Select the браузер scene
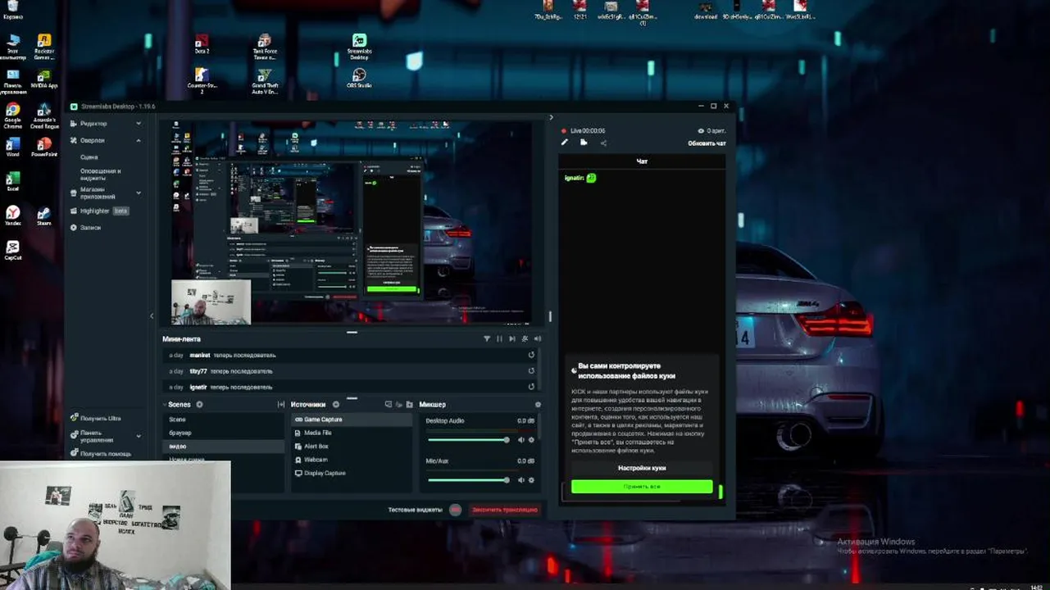The width and height of the screenshot is (1050, 590). tap(223, 433)
